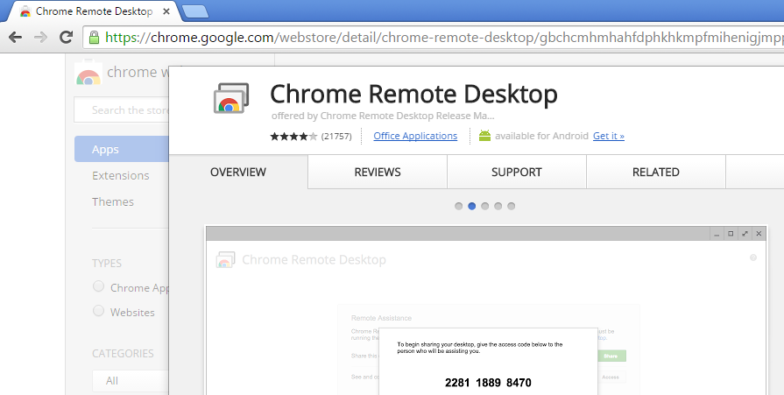Click the green Share button in preview
784x395 pixels.
[x=611, y=356]
